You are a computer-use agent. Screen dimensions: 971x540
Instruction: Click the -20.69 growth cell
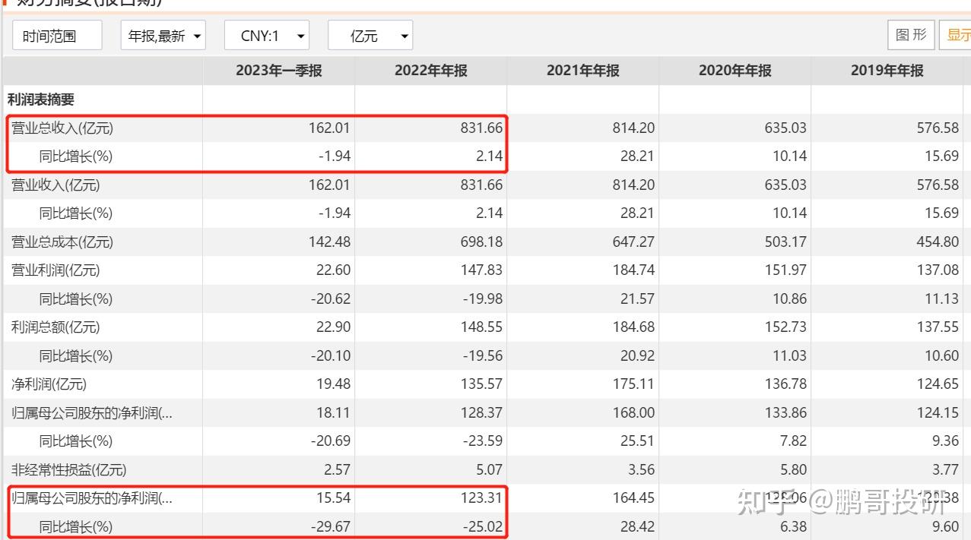click(331, 441)
